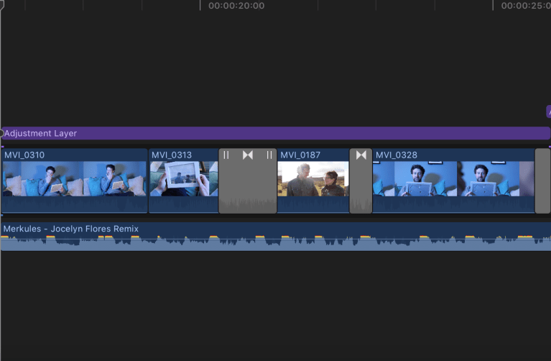The height and width of the screenshot is (361, 551).
Task: Click the left trim handle of the first transition
Action: click(226, 155)
